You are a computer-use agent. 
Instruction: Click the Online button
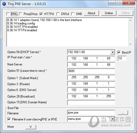(109, 13)
